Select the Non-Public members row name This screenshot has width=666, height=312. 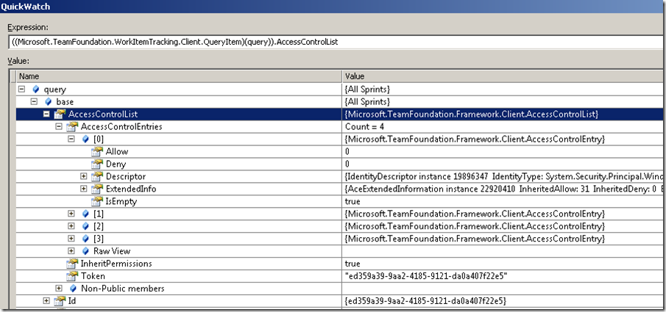(123, 289)
